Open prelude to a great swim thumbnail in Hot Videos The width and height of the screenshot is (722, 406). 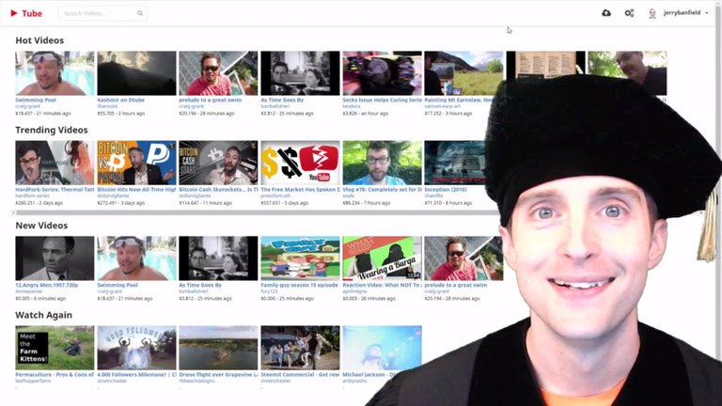[x=218, y=73]
